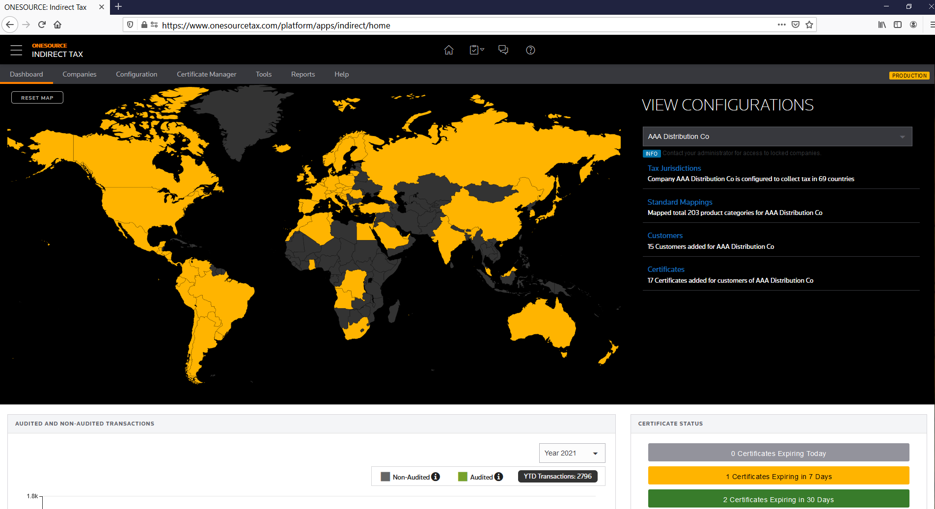The height and width of the screenshot is (509, 935).
Task: Click the Save to Pocket icon
Action: coord(796,25)
